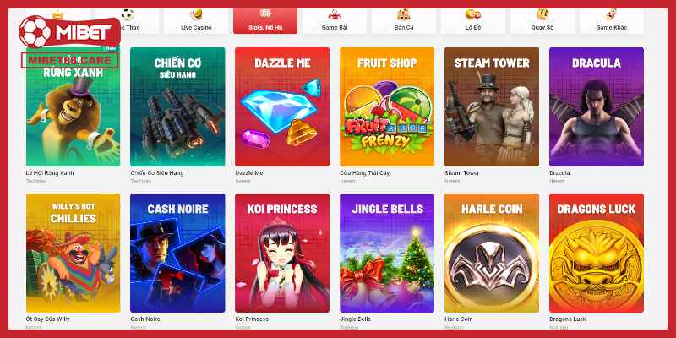Play the Steam Tower game
The width and height of the screenshot is (676, 338).
492,106
